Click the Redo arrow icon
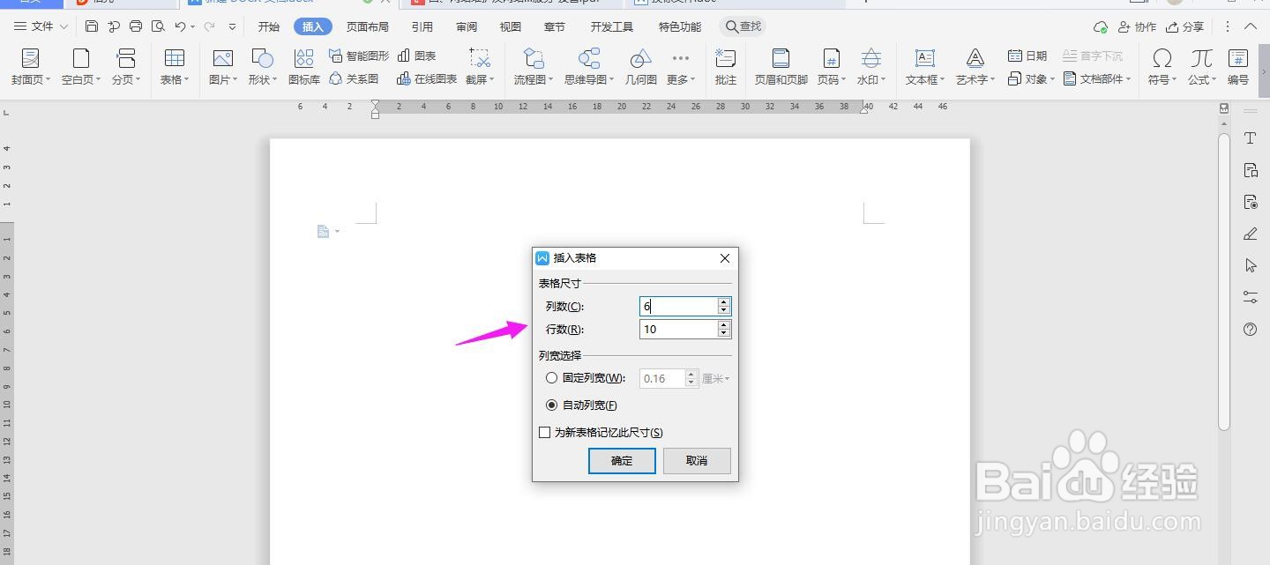The image size is (1270, 565). click(x=209, y=26)
